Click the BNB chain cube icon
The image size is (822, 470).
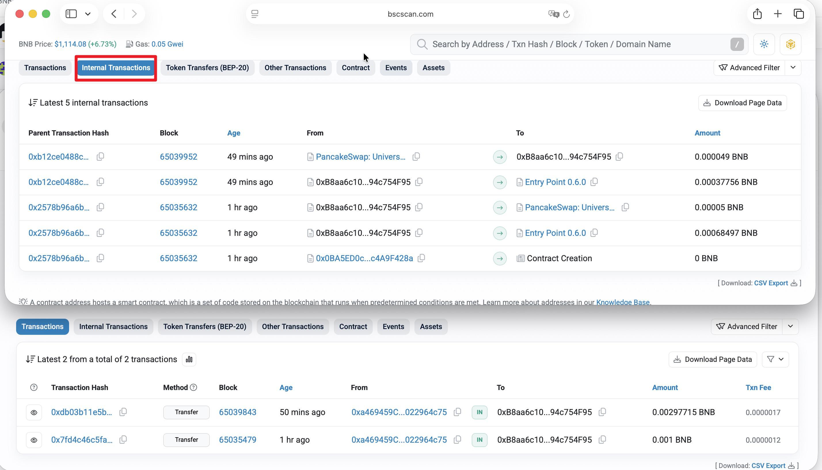point(790,44)
